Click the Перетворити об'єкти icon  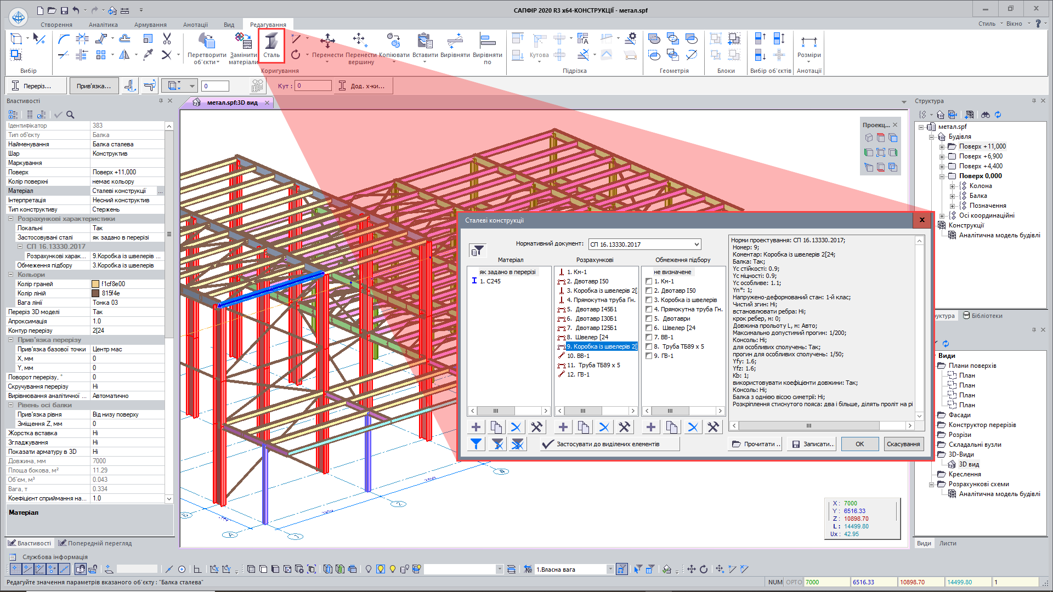pos(207,42)
